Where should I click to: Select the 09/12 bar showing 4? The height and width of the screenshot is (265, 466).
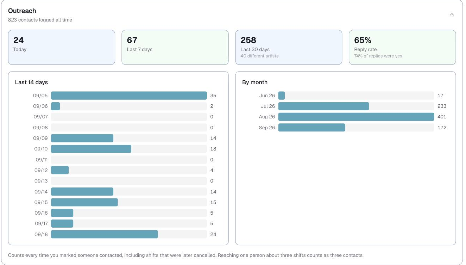[x=60, y=170]
